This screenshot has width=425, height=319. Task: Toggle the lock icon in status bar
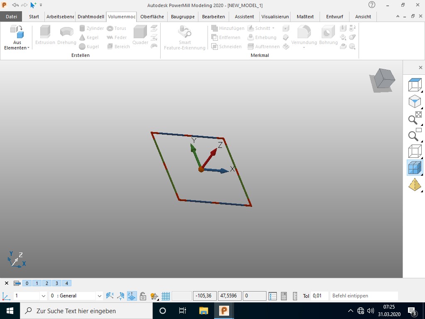(x=142, y=296)
